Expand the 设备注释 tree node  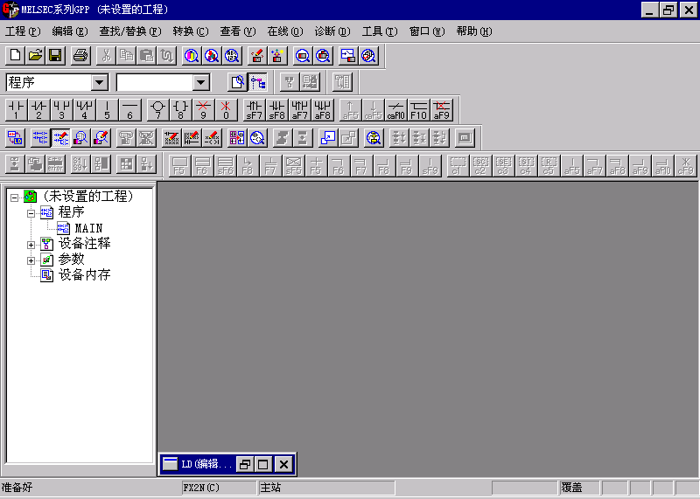[31, 244]
